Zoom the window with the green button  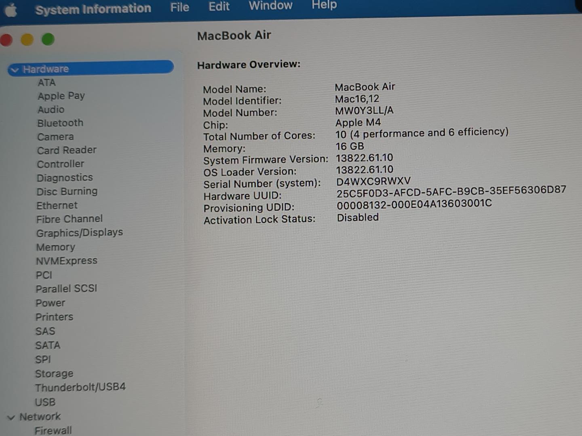click(x=48, y=39)
